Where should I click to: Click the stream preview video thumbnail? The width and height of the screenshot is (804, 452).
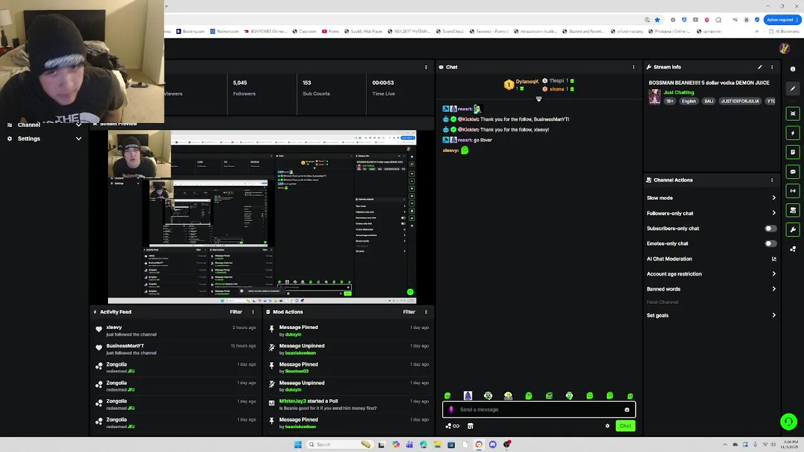coord(262,217)
